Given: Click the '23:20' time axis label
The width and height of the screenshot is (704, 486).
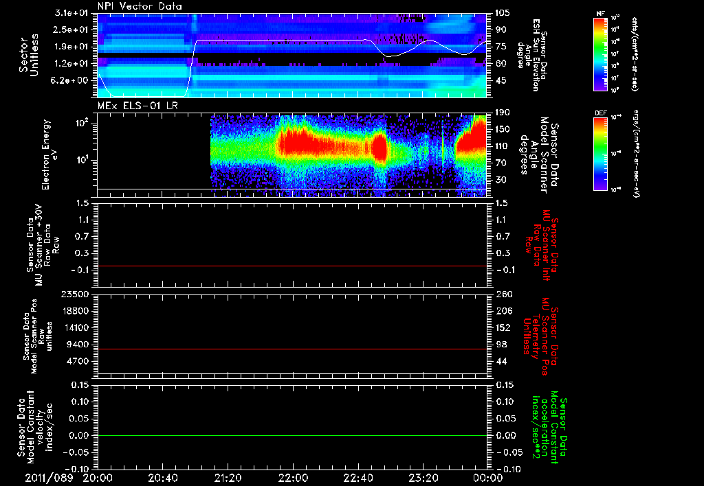Looking at the screenshot, I should tap(423, 478).
